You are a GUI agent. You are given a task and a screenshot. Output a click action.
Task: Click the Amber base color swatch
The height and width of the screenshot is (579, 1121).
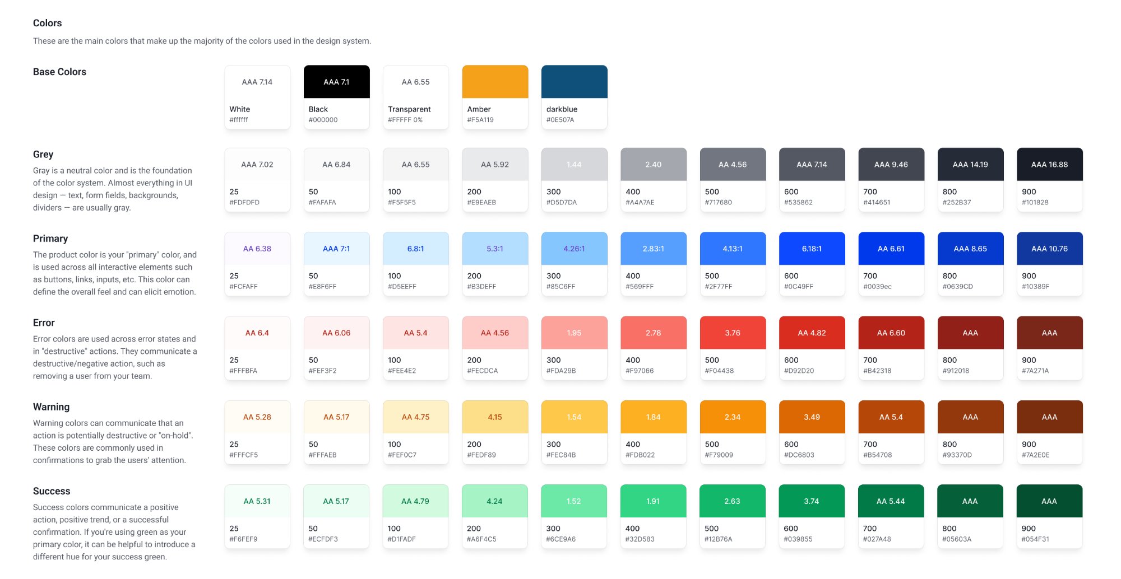click(495, 82)
